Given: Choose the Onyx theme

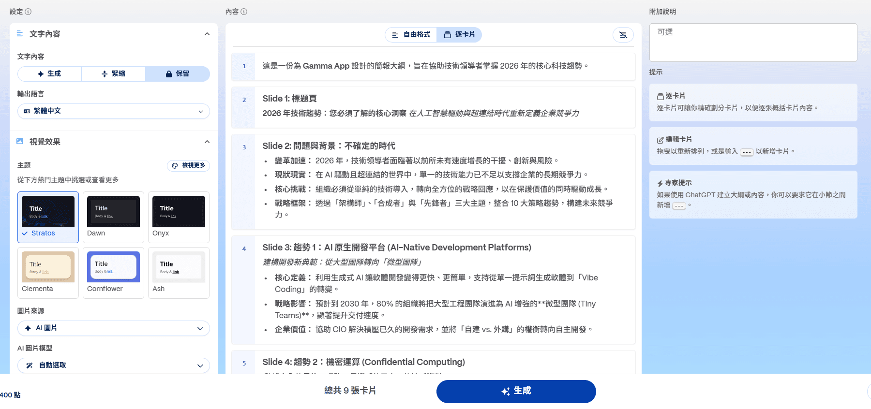Looking at the screenshot, I should (179, 217).
